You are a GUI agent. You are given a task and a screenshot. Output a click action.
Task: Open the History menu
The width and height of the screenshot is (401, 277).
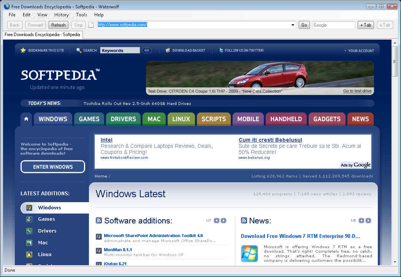click(x=61, y=15)
